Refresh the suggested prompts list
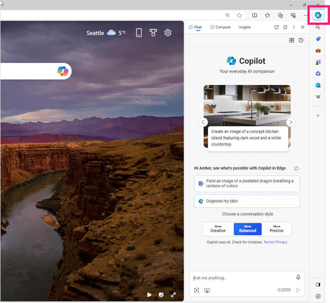 coord(296,168)
